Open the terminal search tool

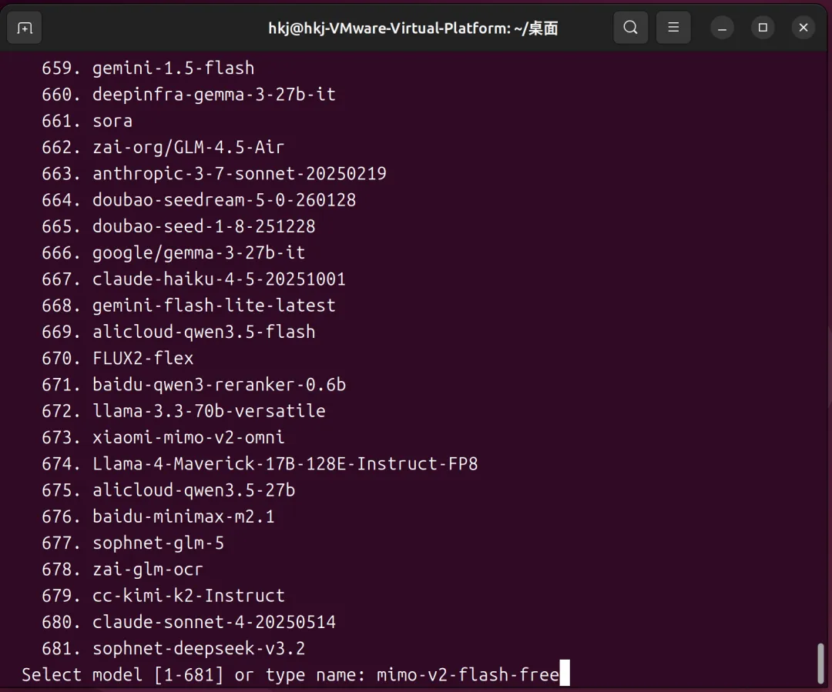click(630, 28)
